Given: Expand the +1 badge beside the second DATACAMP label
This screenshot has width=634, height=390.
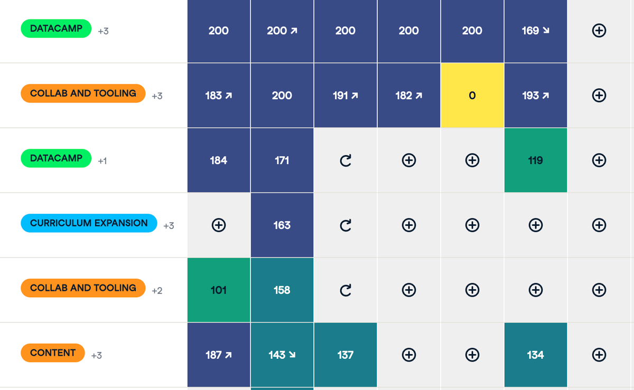Looking at the screenshot, I should (102, 160).
